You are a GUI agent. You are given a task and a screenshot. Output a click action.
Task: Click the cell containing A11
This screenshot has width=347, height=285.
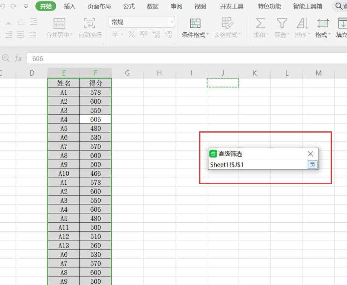[64, 227]
